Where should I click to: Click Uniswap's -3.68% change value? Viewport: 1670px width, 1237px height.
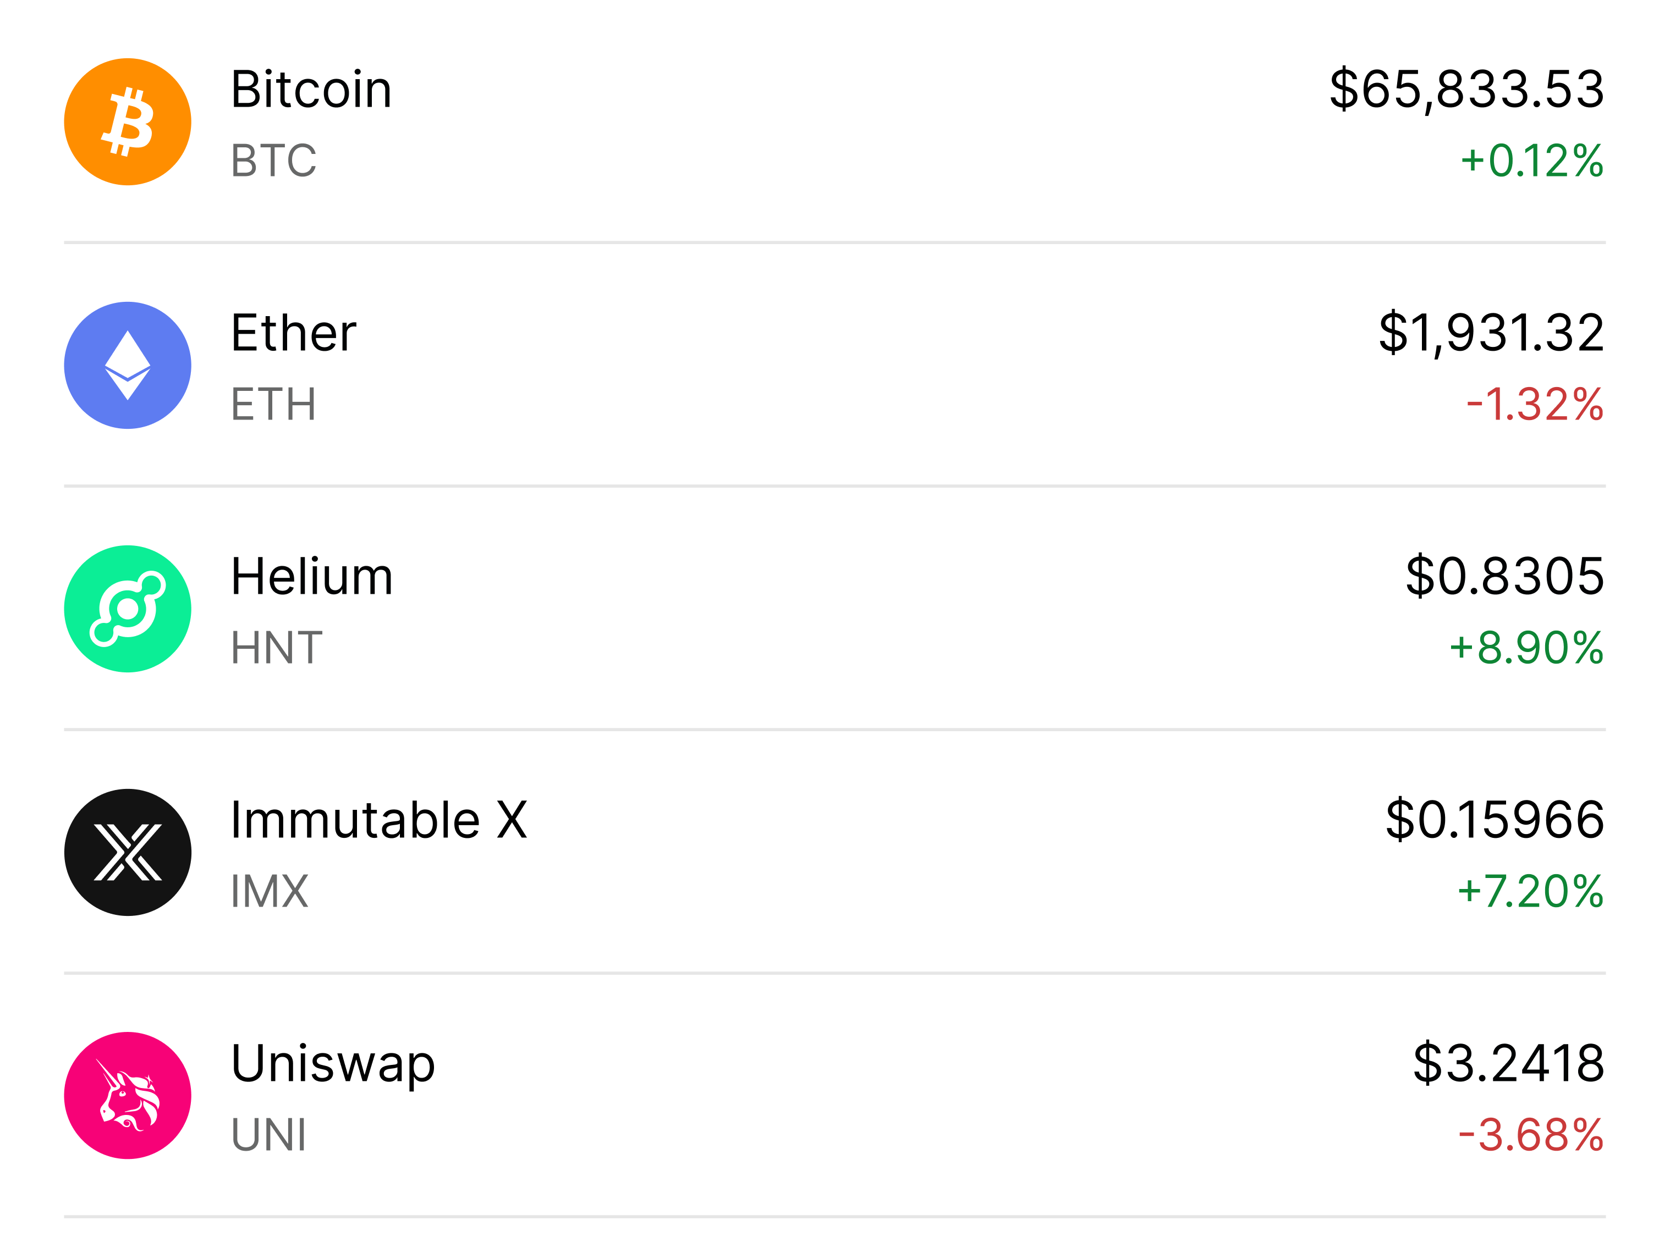[1531, 1135]
